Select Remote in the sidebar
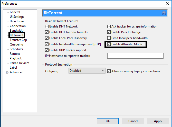 (x=15, y=54)
